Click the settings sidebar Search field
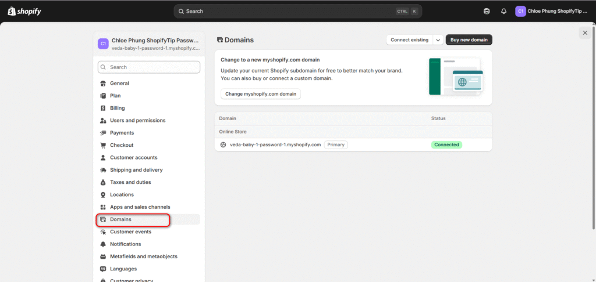Viewport: 596px width, 282px height. point(149,67)
